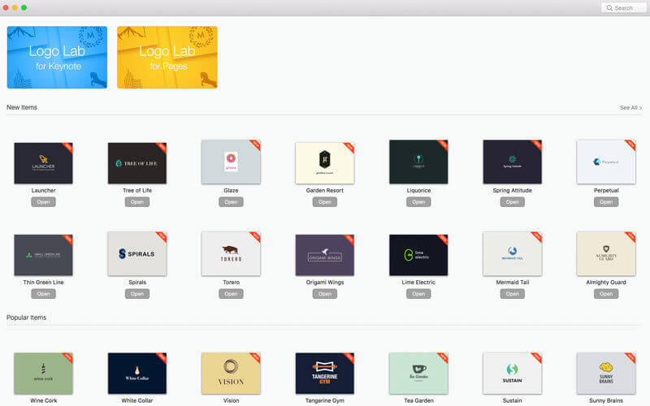Click Open button under Glaze
The image size is (650, 406).
(231, 202)
